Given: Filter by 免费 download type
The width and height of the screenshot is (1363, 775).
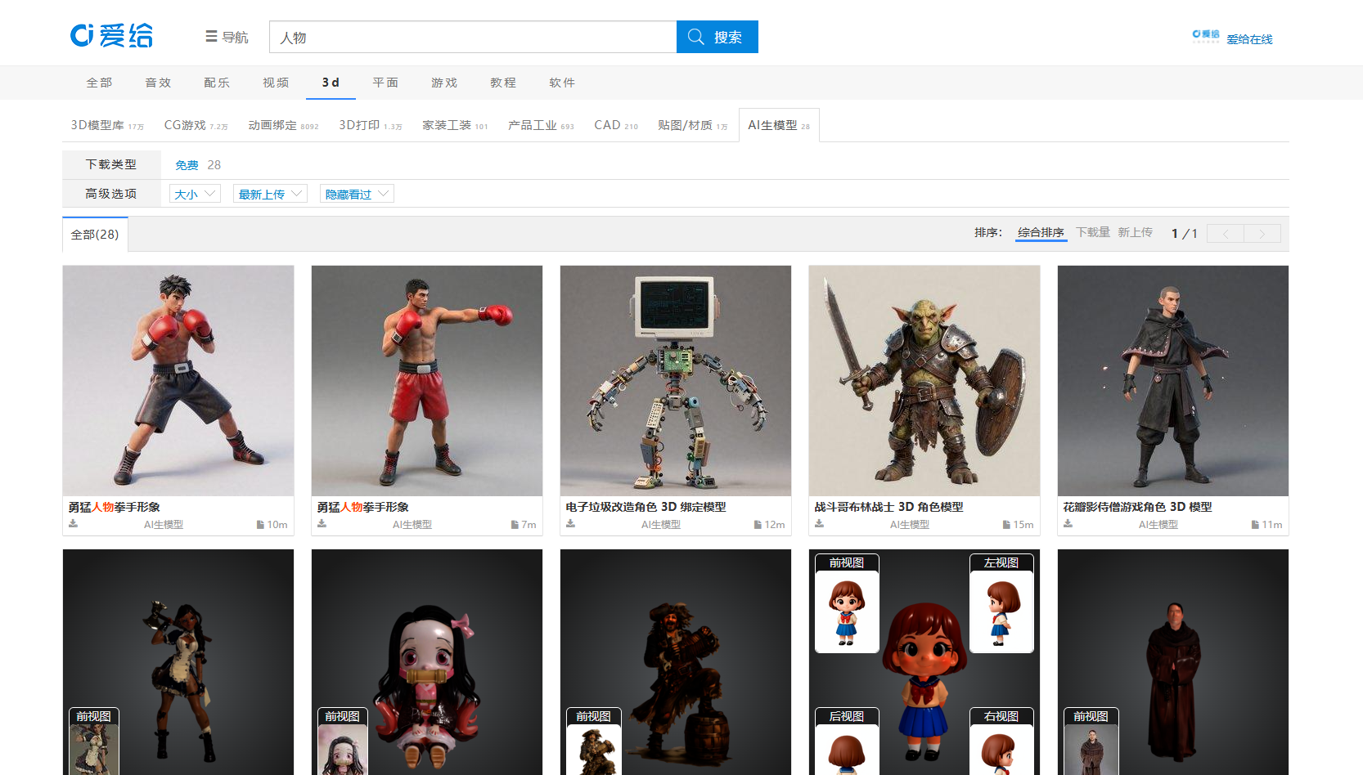Looking at the screenshot, I should tap(187, 165).
